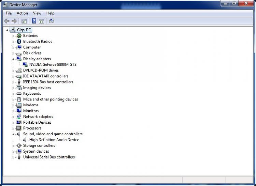Expand the Batteries node arrow
This screenshot has height=186, width=256.
click(x=13, y=36)
